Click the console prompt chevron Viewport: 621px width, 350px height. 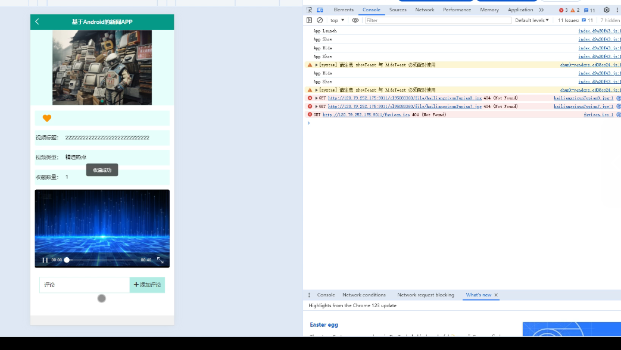(309, 123)
